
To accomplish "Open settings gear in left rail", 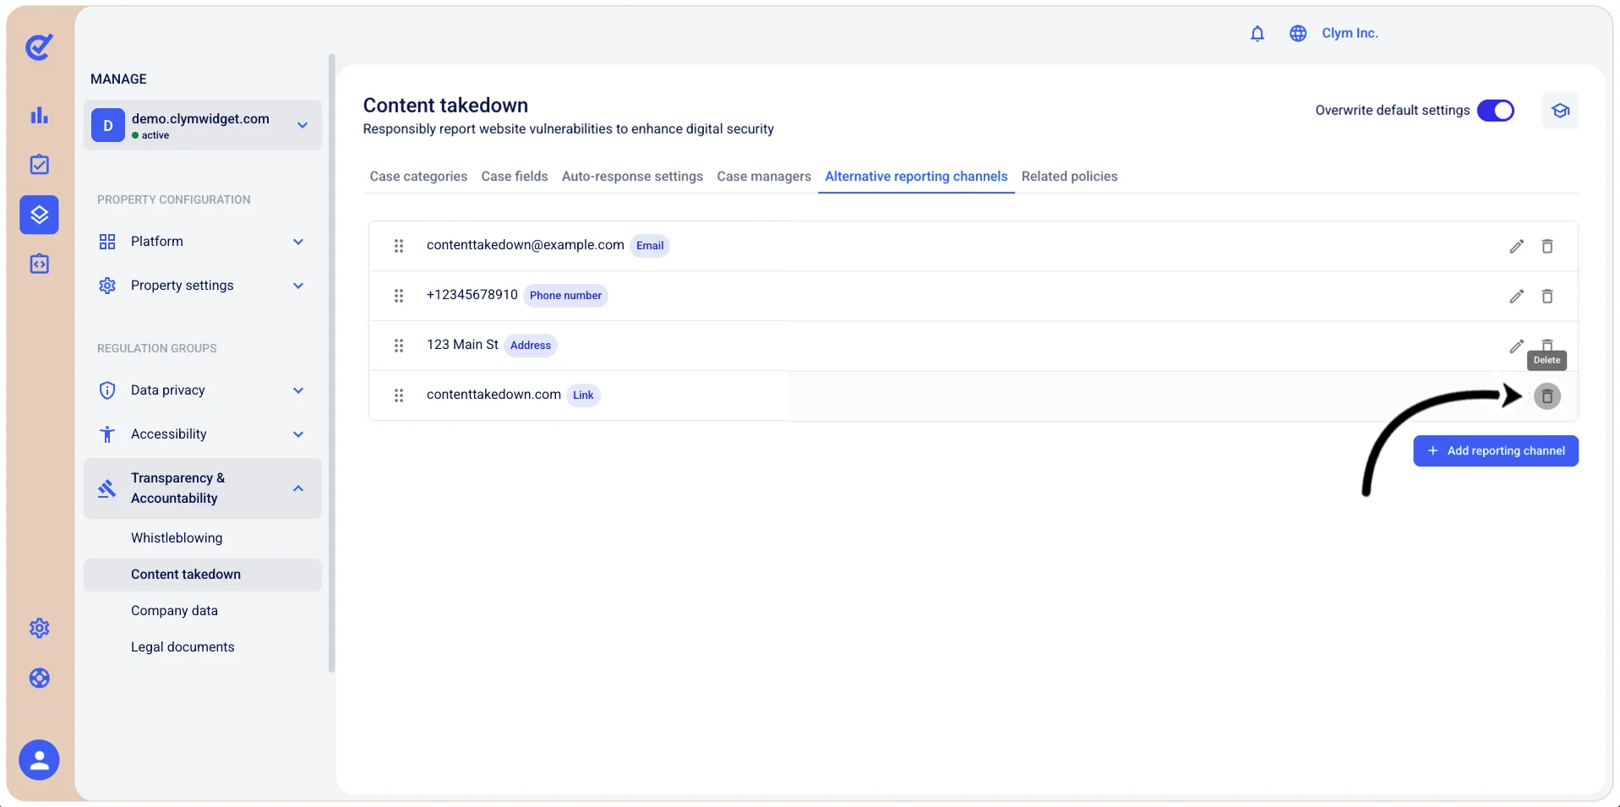I will point(39,629).
